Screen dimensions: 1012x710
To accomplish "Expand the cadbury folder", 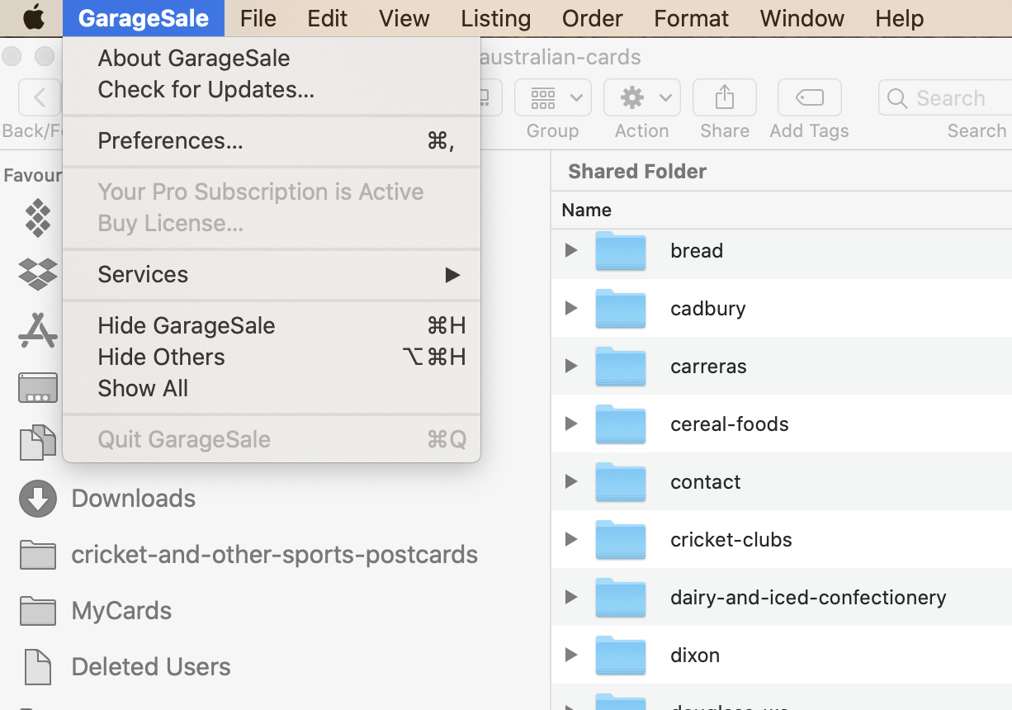I will coord(570,308).
